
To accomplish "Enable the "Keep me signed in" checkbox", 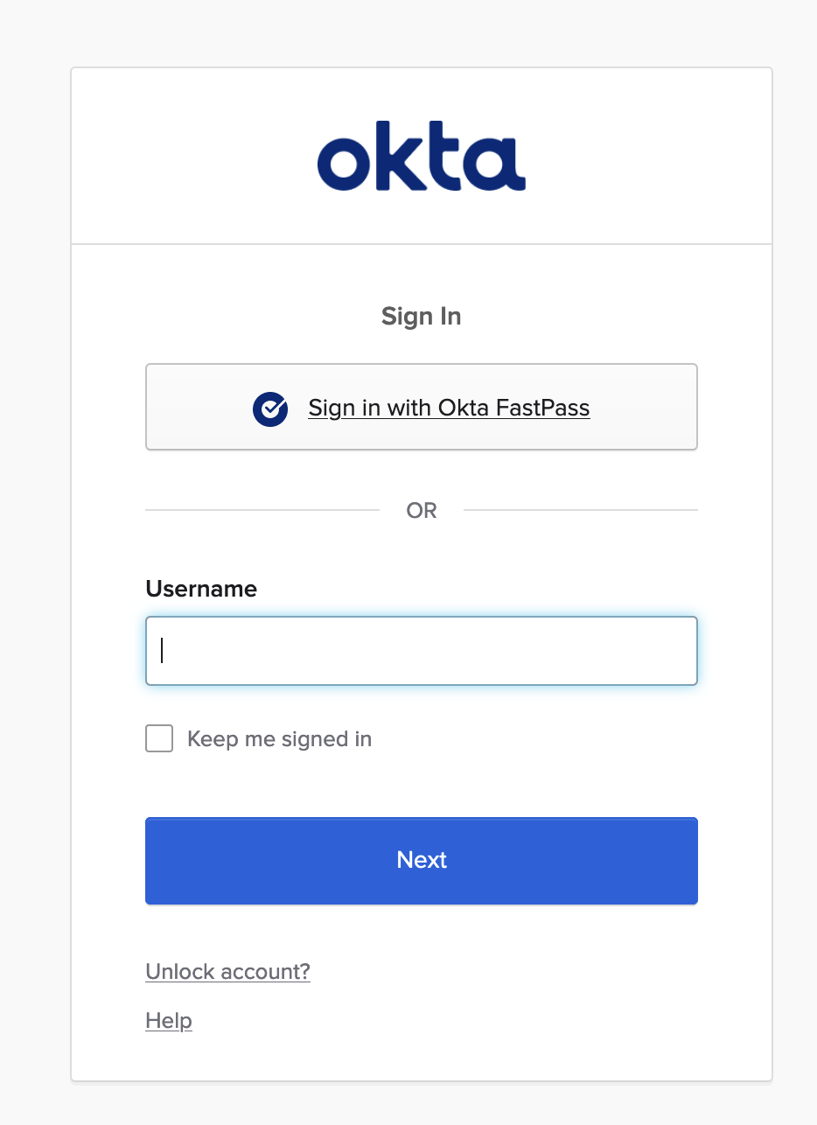I will pyautogui.click(x=159, y=739).
